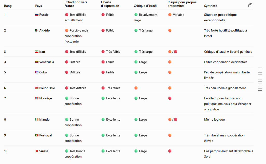This screenshot has height=164, width=266.
Task: Select the Swiss flag icon
Action: pyautogui.click(x=37, y=151)
